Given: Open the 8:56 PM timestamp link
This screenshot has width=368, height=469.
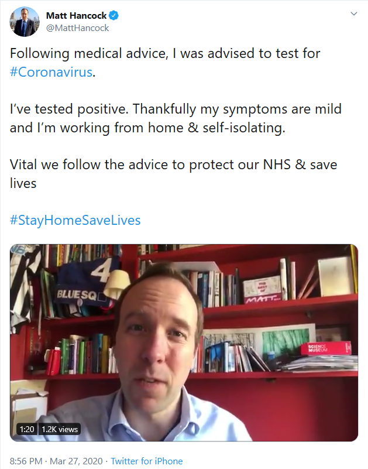Looking at the screenshot, I should click(26, 461).
